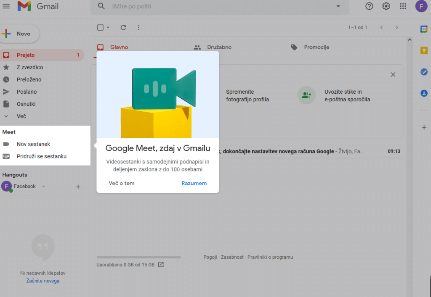Open Contacts side panel icon
Viewport: 431px width, 297px height.
tap(424, 93)
